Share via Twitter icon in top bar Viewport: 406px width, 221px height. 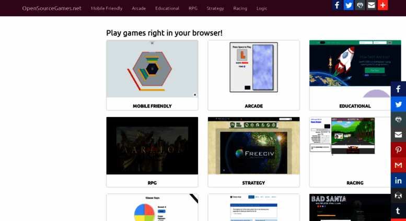click(348, 5)
